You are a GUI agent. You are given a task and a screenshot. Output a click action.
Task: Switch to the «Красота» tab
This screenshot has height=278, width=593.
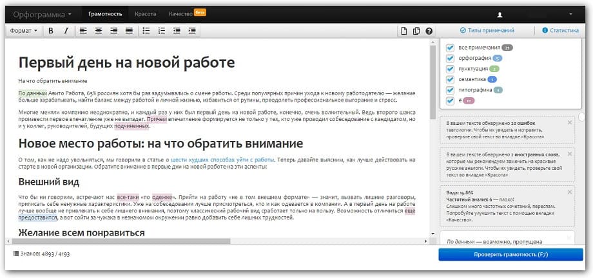tap(145, 13)
